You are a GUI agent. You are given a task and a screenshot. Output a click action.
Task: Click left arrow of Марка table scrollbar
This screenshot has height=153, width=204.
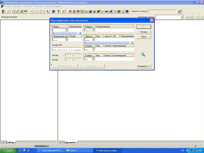tap(54, 33)
